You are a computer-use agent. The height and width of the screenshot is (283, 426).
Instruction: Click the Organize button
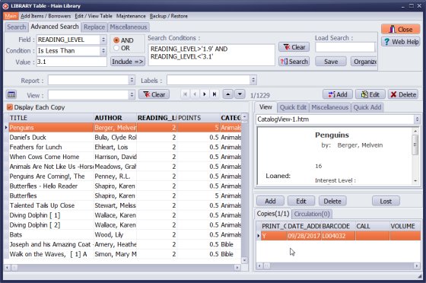pyautogui.click(x=364, y=62)
